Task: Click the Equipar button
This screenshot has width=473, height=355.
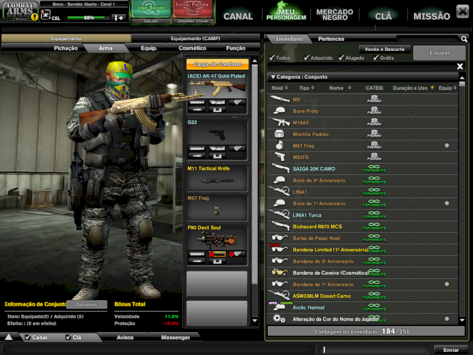Action: click(x=439, y=53)
